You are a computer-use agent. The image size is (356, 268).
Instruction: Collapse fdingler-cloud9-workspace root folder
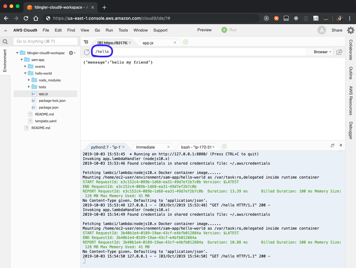coord(17,53)
